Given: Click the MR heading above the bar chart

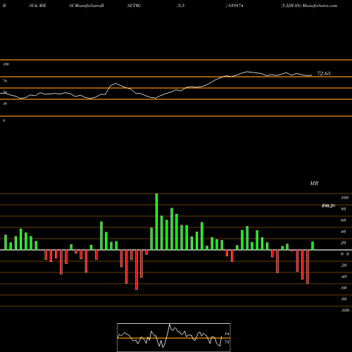Looking at the screenshot, I should coord(314,183).
